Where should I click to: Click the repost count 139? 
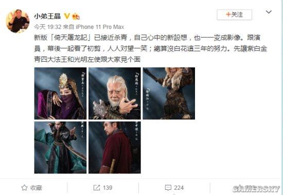click(108, 188)
